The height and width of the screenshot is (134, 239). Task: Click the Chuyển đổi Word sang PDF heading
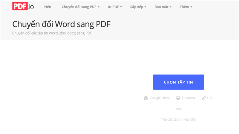(x=61, y=24)
